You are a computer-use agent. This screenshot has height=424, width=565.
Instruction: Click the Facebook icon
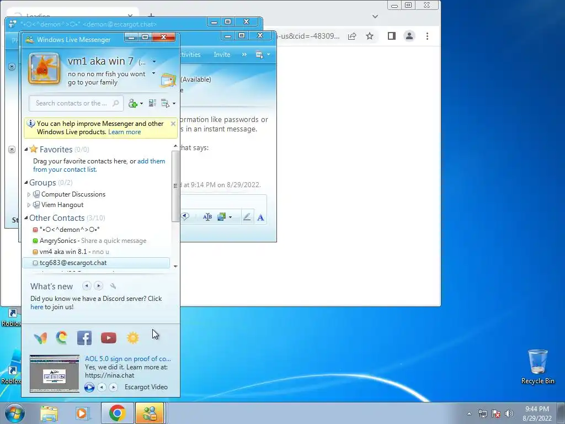(x=84, y=338)
